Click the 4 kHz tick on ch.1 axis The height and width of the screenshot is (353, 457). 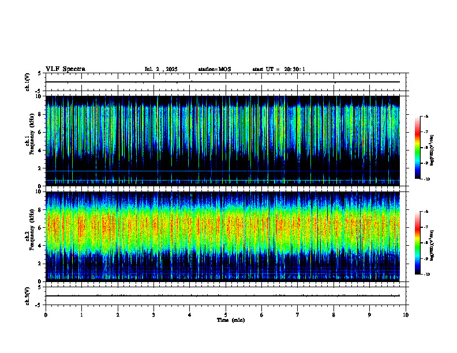pyautogui.click(x=40, y=151)
